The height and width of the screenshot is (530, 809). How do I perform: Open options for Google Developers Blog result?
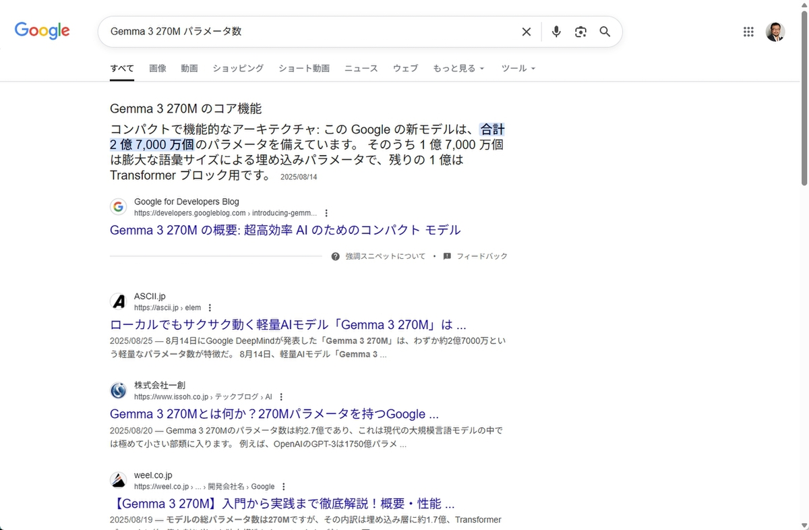click(327, 212)
